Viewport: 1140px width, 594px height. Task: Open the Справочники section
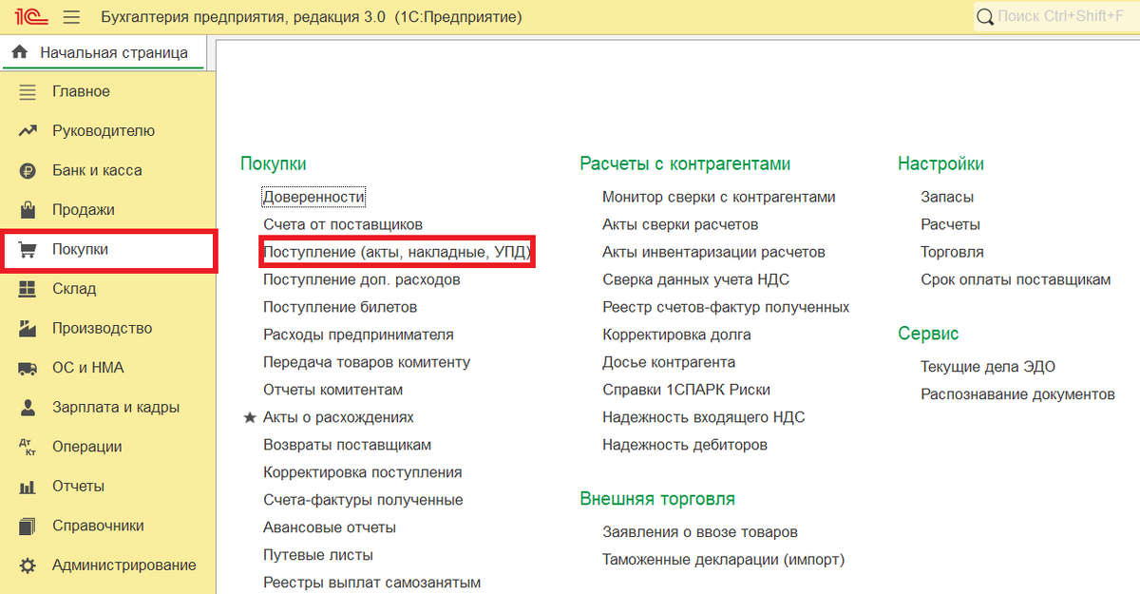coord(99,526)
